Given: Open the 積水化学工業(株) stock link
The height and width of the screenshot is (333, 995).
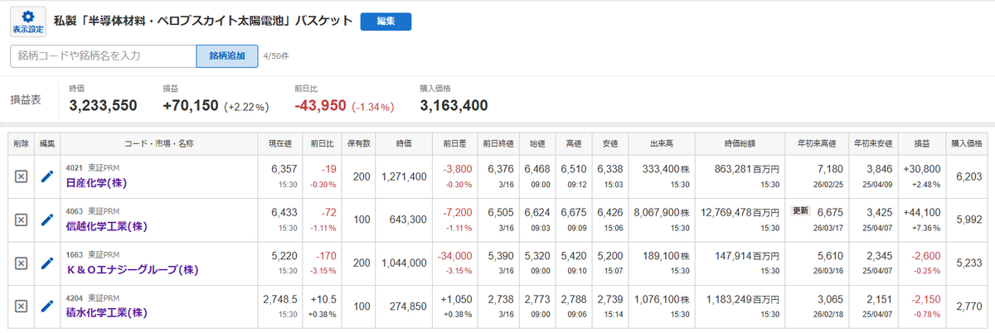Looking at the screenshot, I should (106, 312).
